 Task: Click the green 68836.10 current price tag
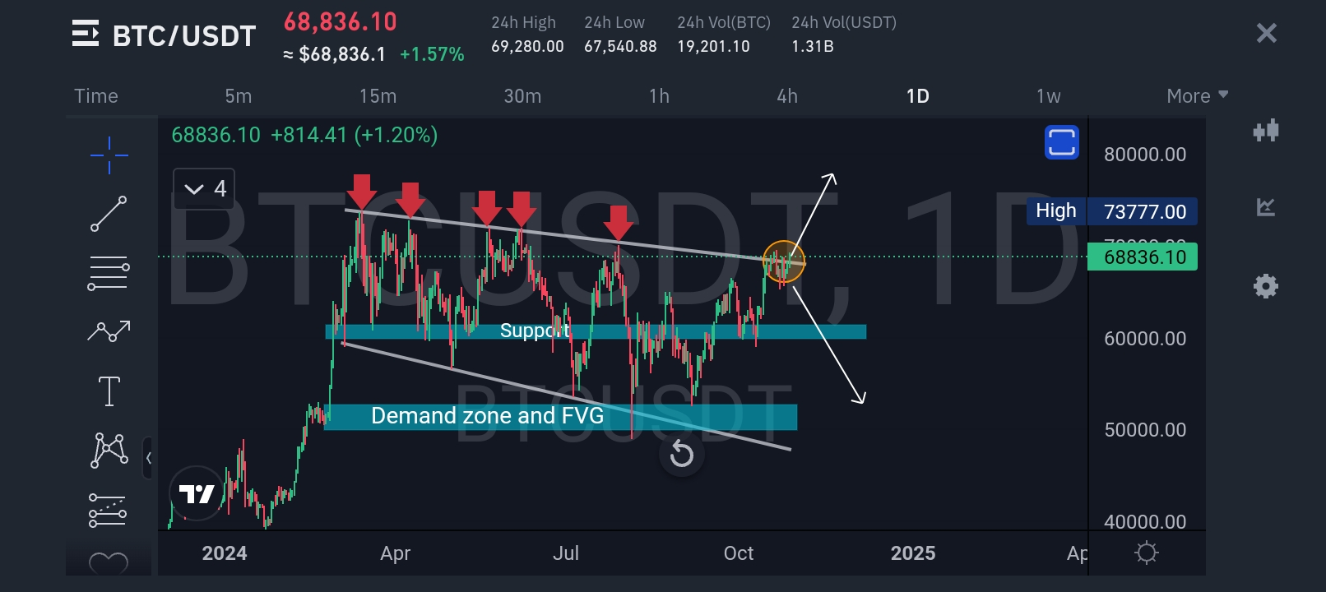(x=1143, y=257)
